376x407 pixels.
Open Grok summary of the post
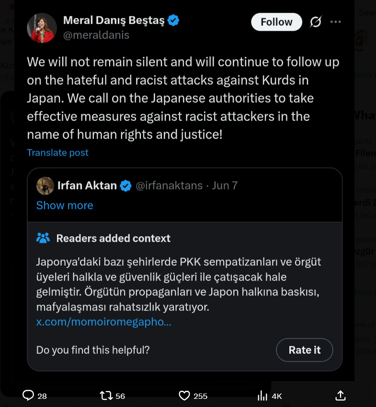[x=316, y=22]
